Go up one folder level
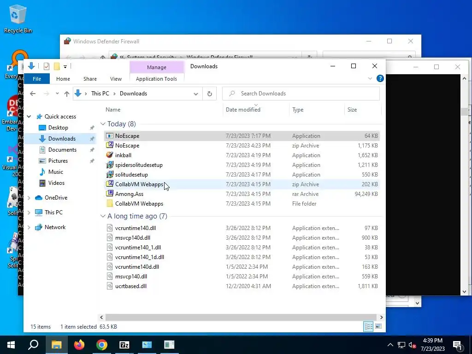472x354 pixels. tap(67, 94)
